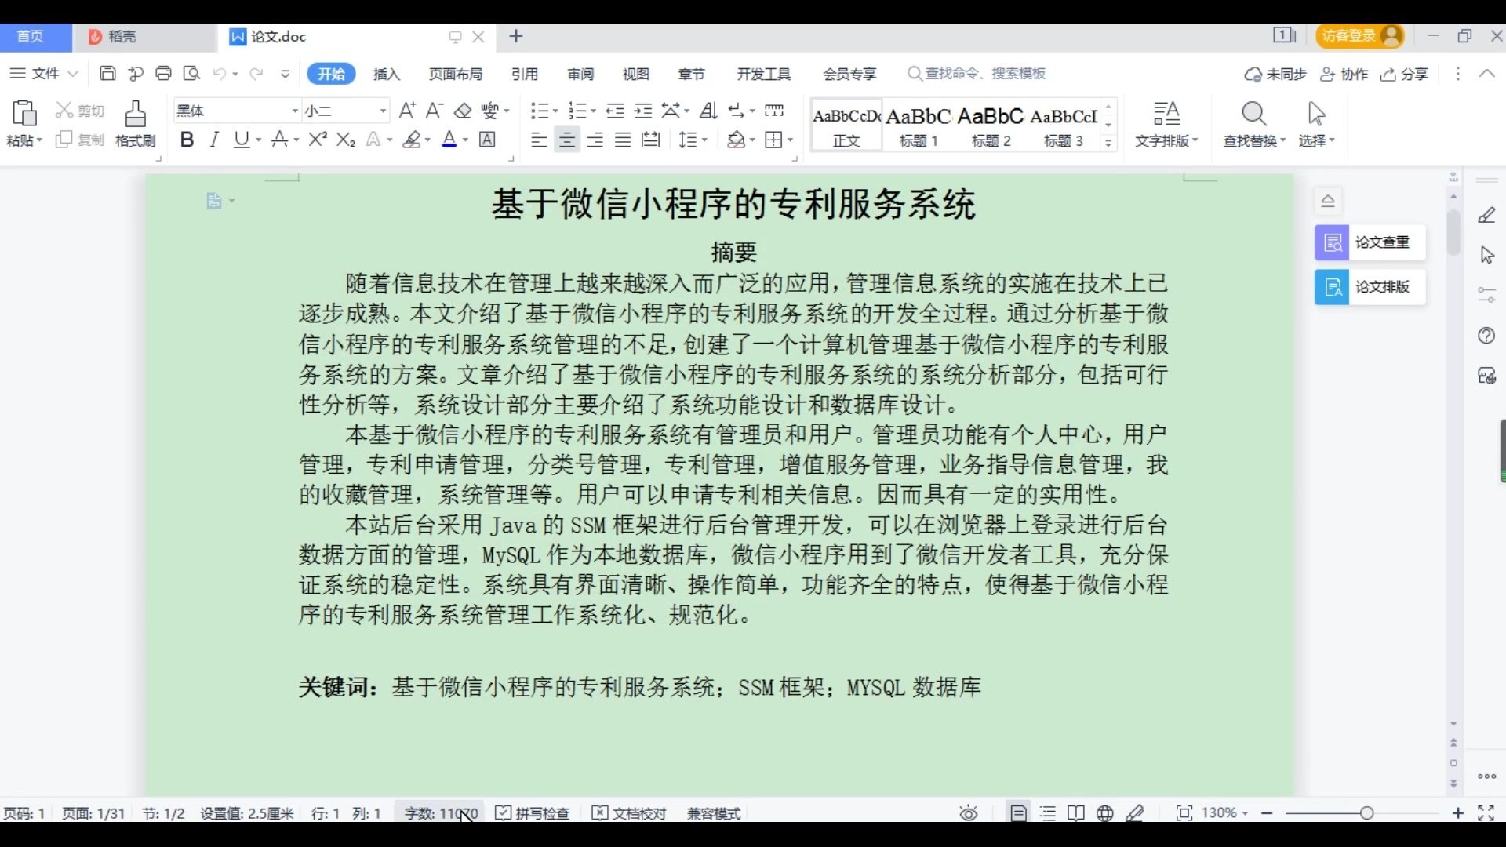Image resolution: width=1506 pixels, height=847 pixels.
Task: Open the 文件 menu
Action: click(x=44, y=73)
